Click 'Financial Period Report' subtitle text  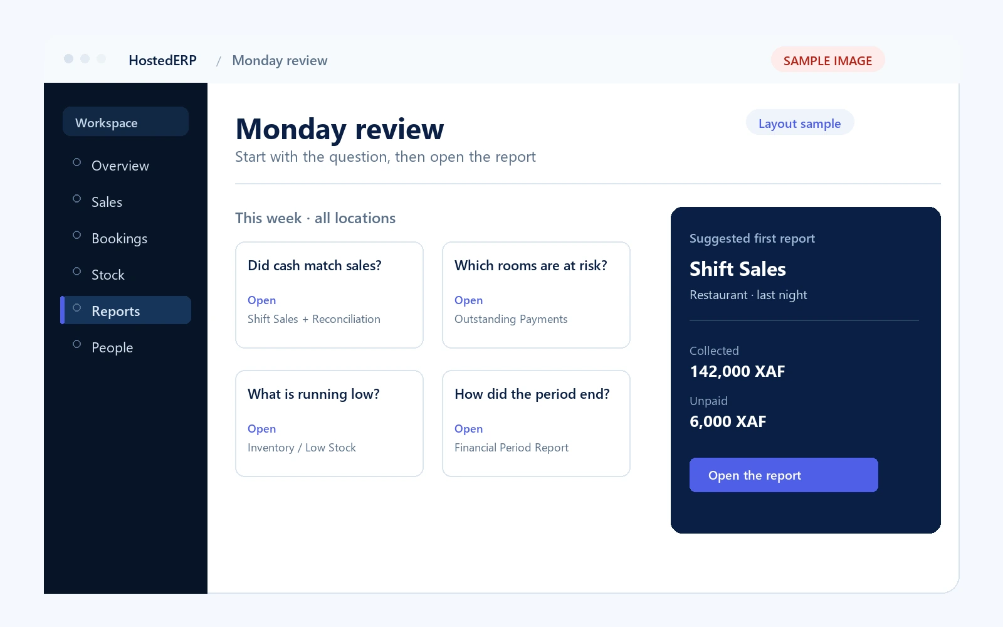point(512,448)
